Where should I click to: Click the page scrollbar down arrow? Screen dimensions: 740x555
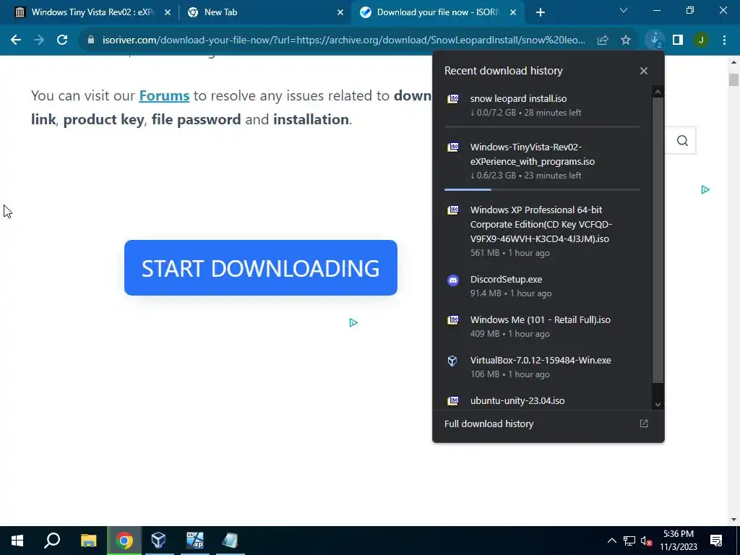(733, 520)
